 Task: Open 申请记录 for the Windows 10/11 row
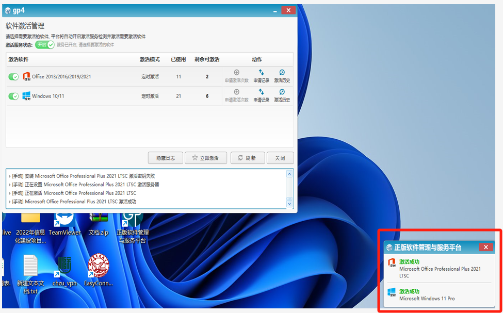click(x=262, y=96)
